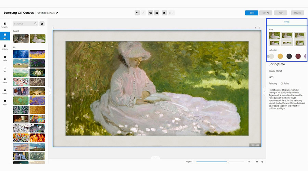Select the dark charcoal mat color

pyautogui.click(x=289, y=56)
